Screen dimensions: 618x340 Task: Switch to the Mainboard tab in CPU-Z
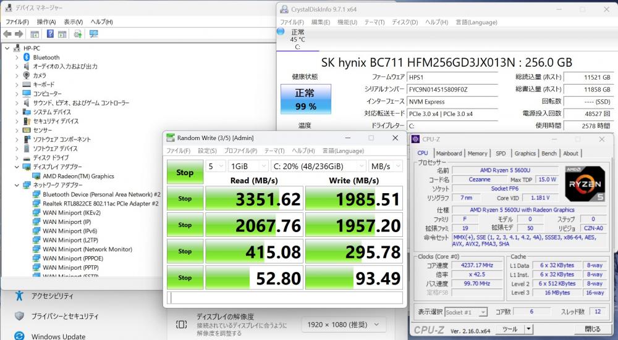pyautogui.click(x=449, y=154)
